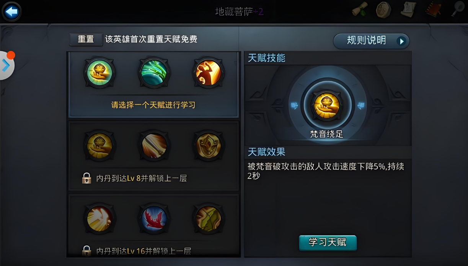Click the magnifier icon in top bar

click(x=457, y=9)
